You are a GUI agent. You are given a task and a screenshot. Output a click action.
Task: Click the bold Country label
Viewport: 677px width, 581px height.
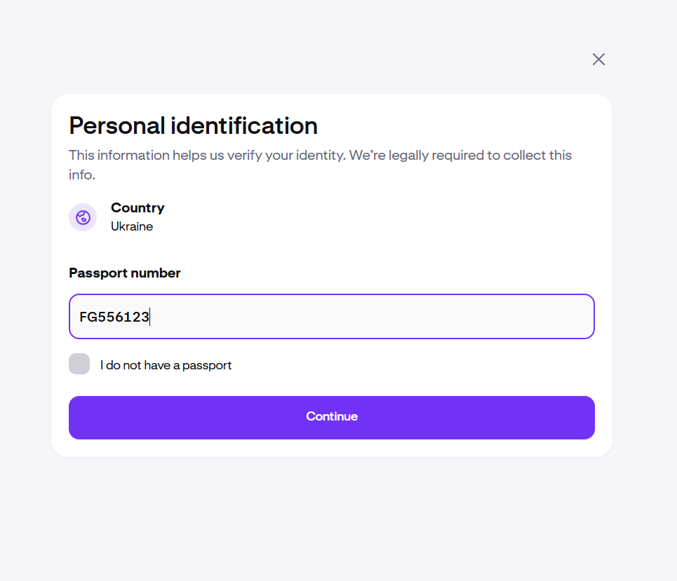[x=138, y=207]
